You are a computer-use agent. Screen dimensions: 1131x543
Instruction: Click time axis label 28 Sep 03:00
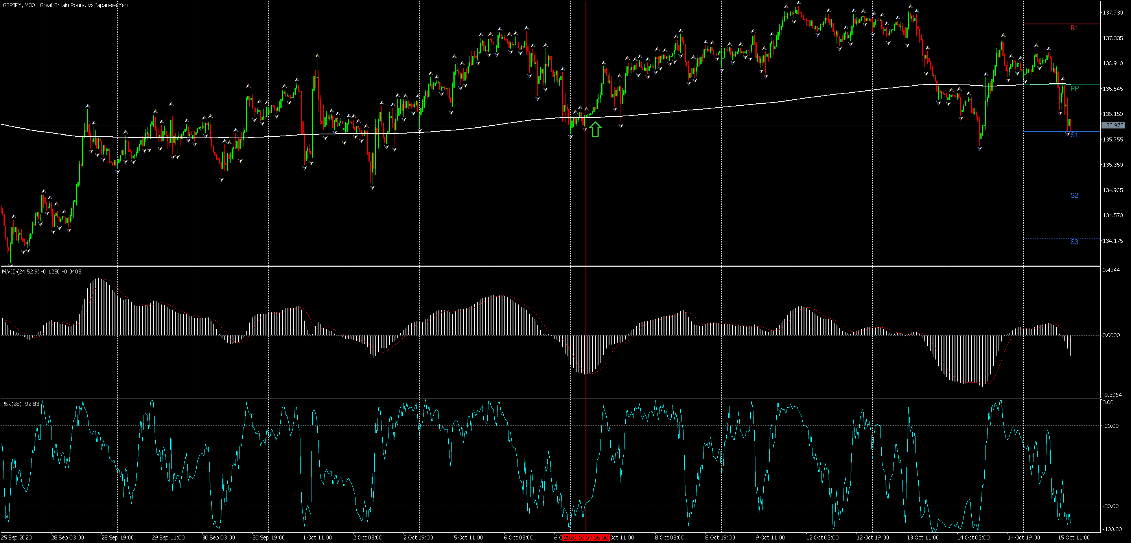coord(68,538)
